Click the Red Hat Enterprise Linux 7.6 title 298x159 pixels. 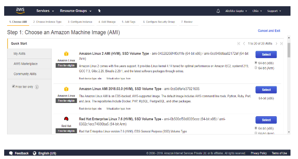tap(120, 119)
